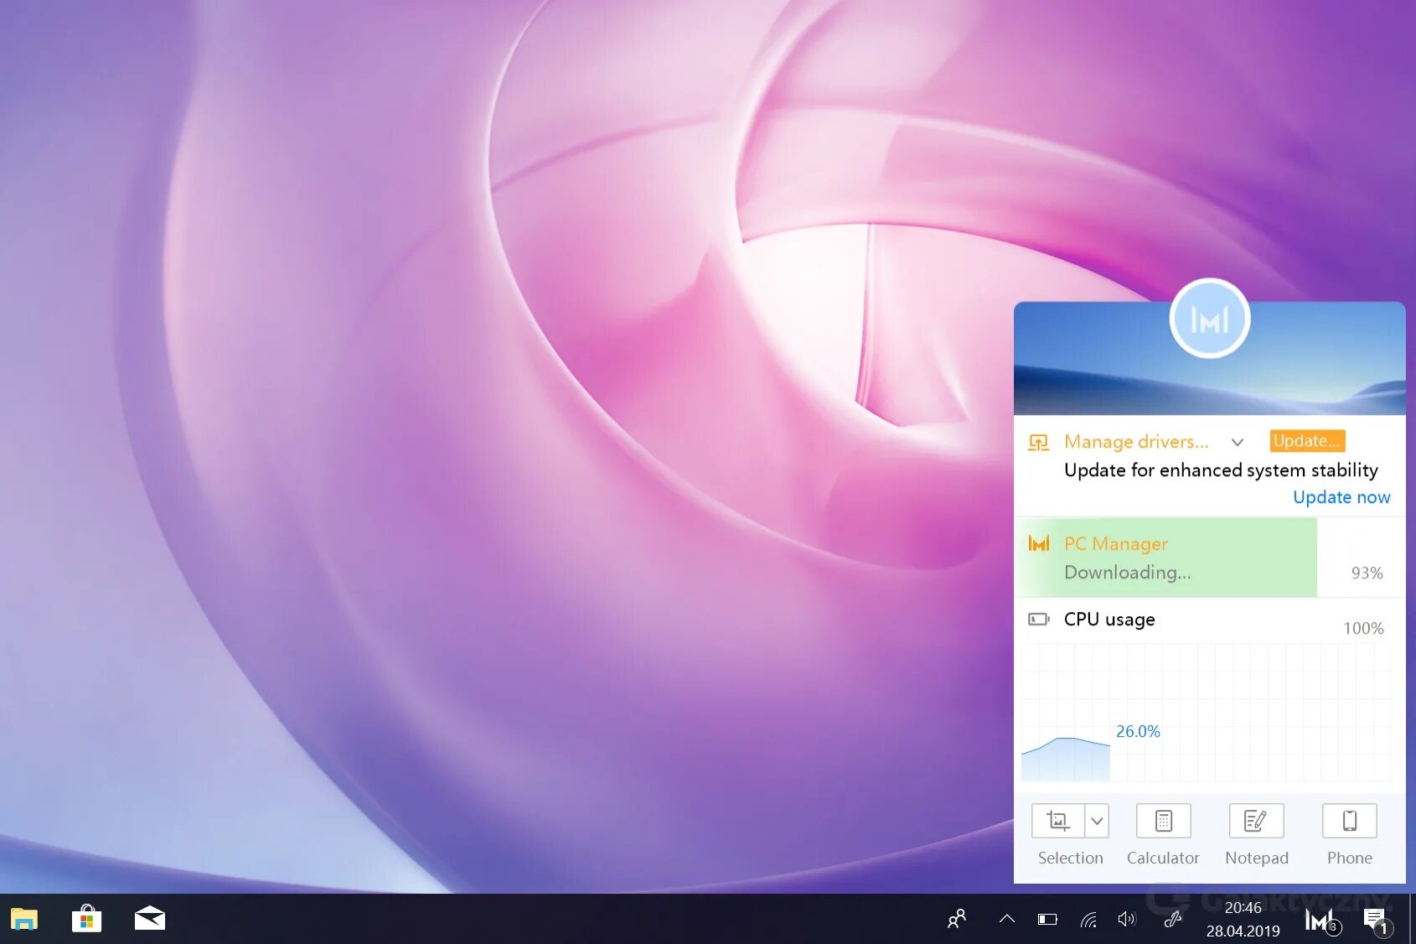Open File Explorer from taskbar
Screen dimensions: 1416x944
[x=24, y=920]
